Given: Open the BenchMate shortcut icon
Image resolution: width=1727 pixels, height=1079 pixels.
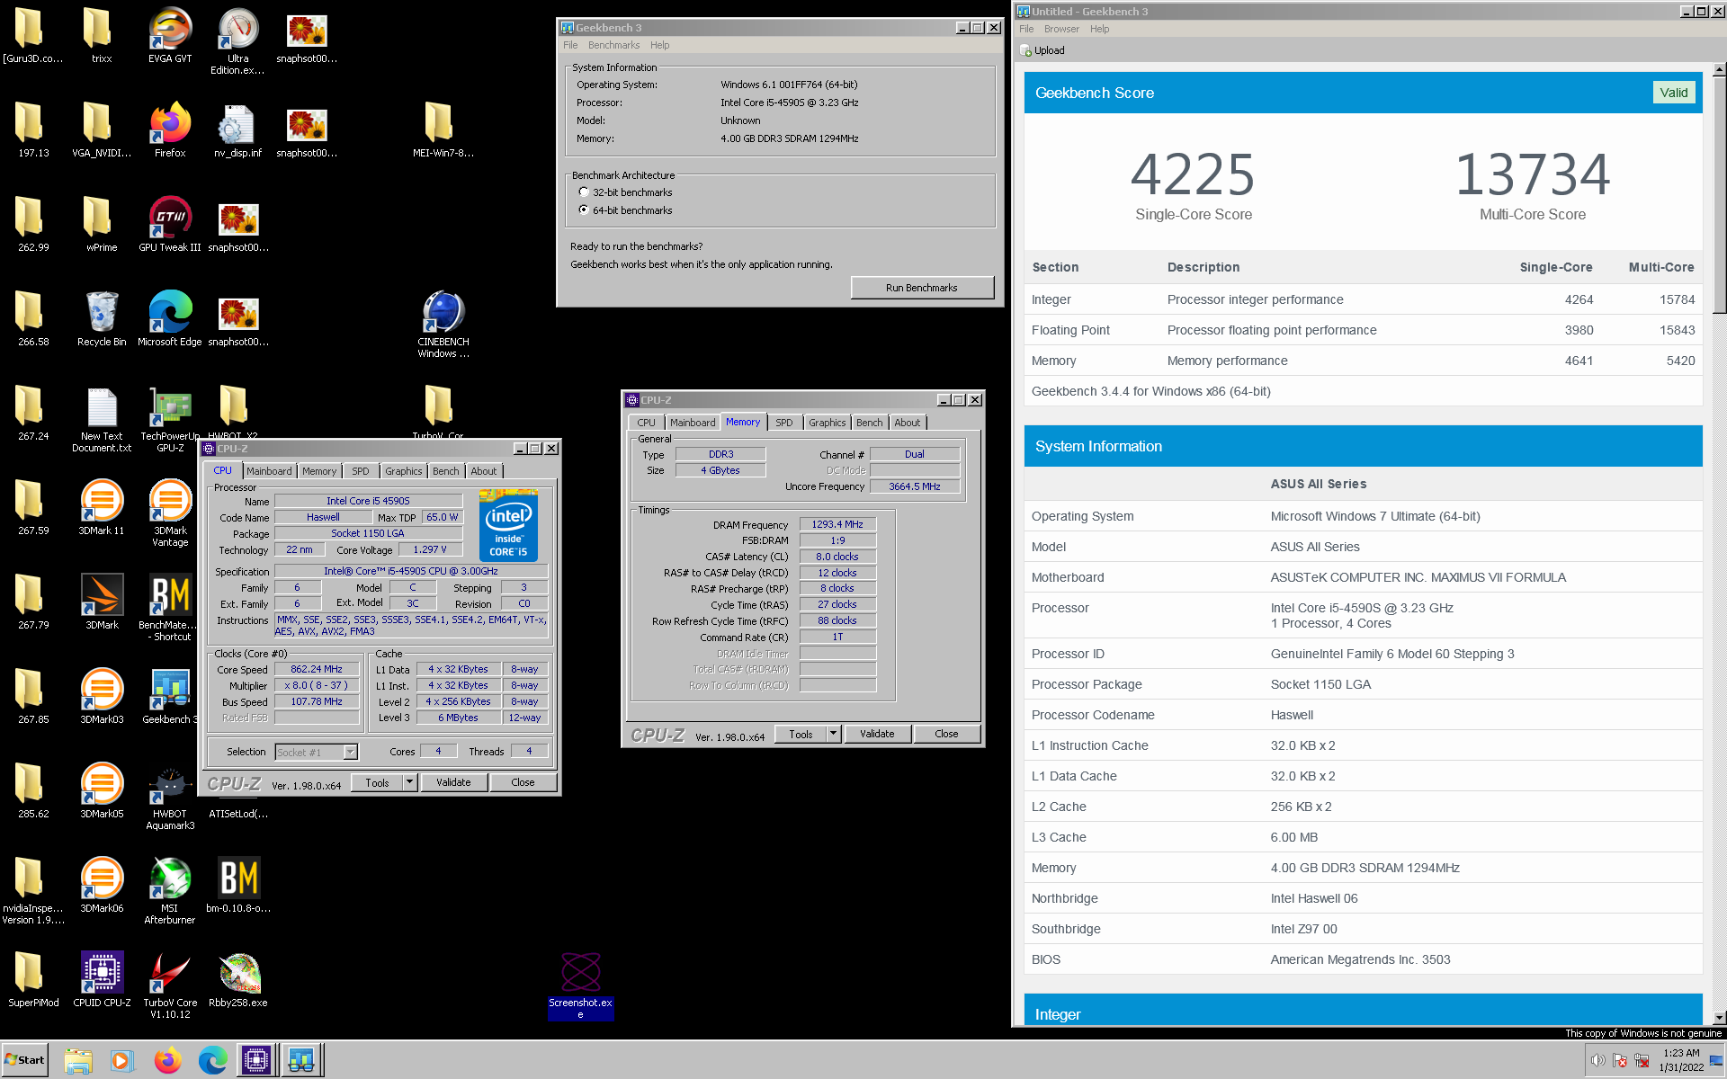Looking at the screenshot, I should click(x=170, y=607).
